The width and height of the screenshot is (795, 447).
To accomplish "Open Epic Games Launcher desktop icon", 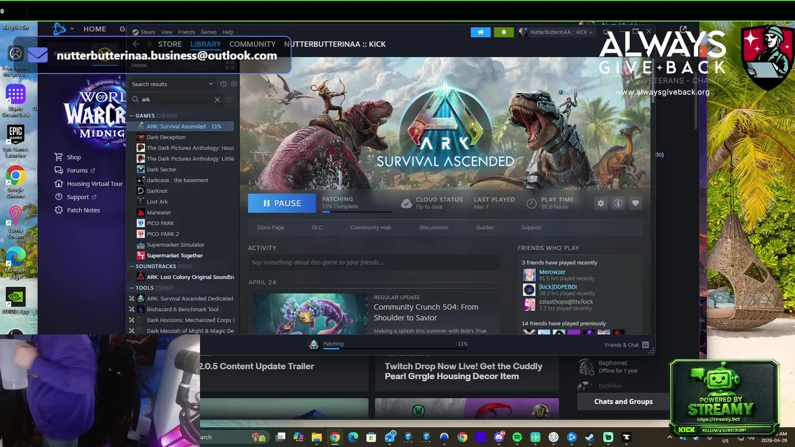I will [x=16, y=140].
